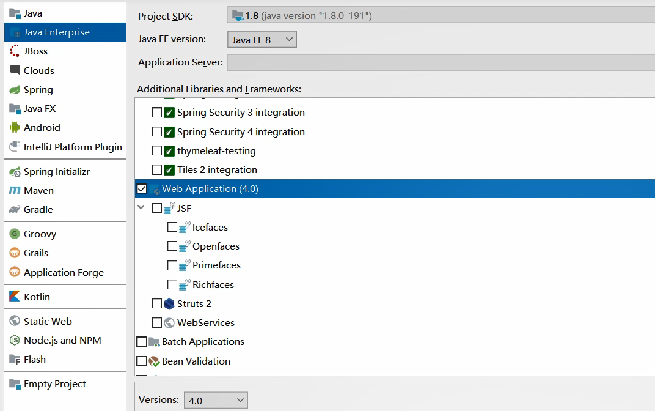Click the Application Forge orange icon
This screenshot has width=655, height=411.
click(x=15, y=272)
